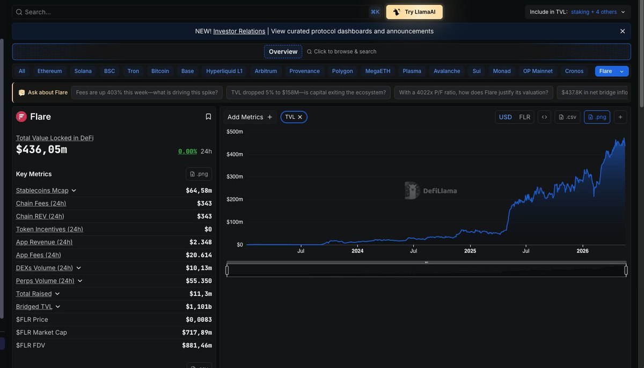Click $FLR Price value $0,0083
Viewport: 644px width, 368px height.
click(x=199, y=320)
